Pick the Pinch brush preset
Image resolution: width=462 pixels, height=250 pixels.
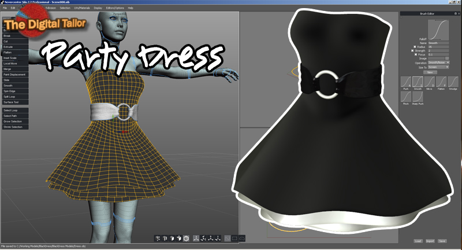click(x=406, y=97)
